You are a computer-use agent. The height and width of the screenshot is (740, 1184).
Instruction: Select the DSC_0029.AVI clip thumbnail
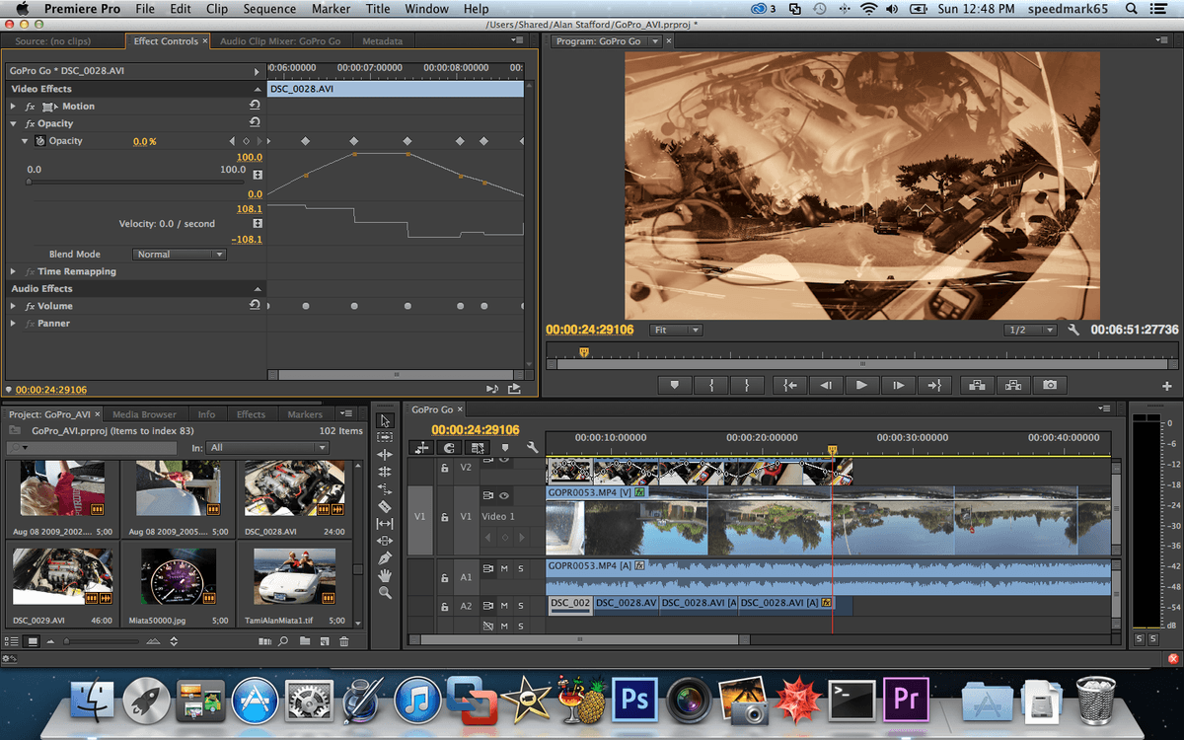(61, 577)
